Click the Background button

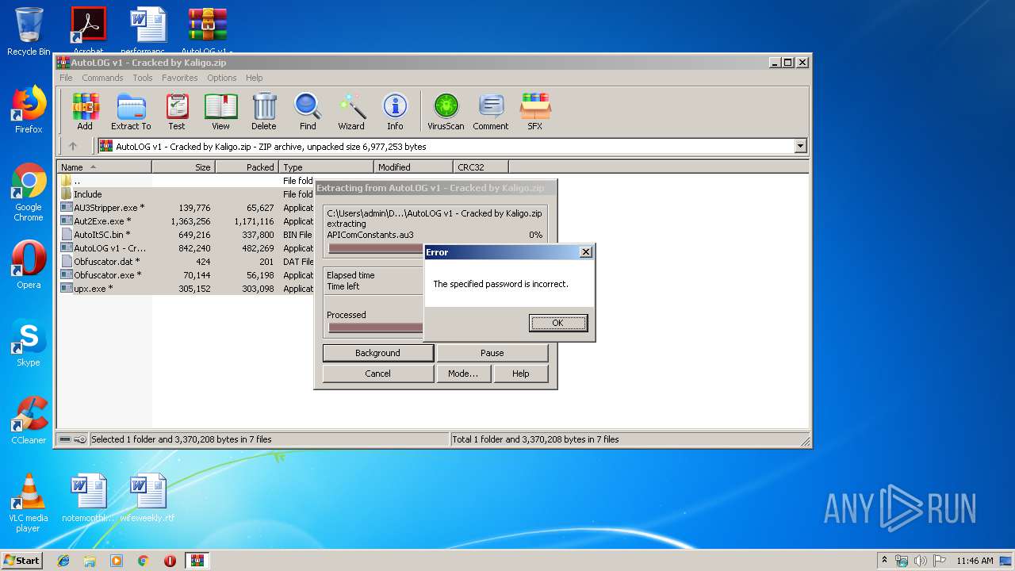tap(377, 353)
